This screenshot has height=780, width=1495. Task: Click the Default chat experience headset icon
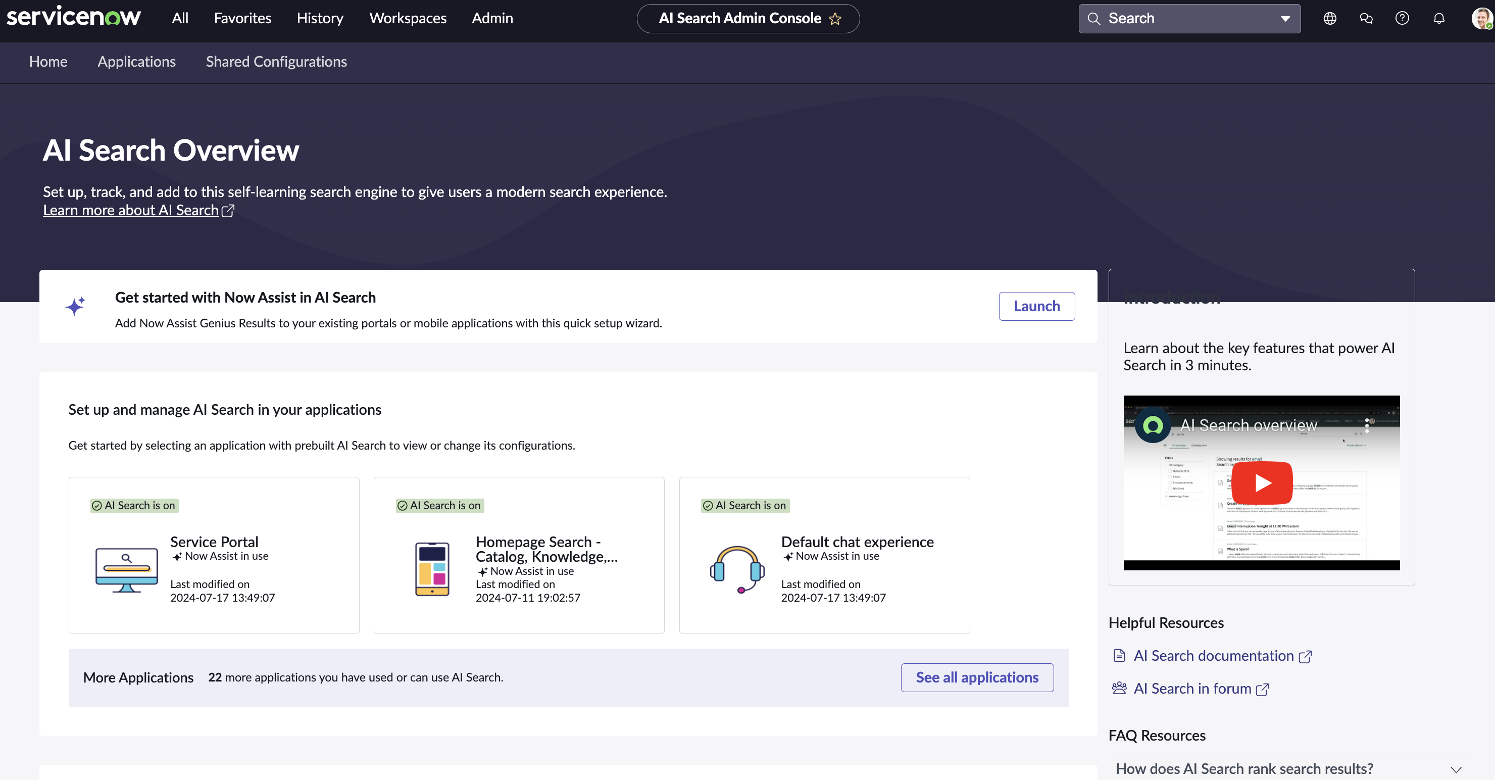click(x=737, y=569)
